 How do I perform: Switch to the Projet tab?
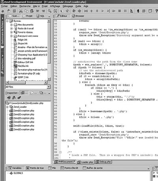(28, 16)
